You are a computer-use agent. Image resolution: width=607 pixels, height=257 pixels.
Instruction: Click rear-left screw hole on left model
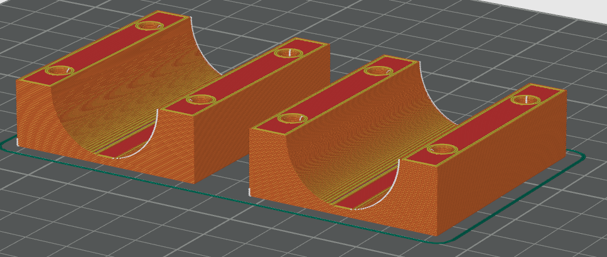[149, 26]
